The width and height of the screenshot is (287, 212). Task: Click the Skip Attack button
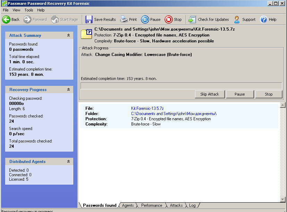point(210,94)
